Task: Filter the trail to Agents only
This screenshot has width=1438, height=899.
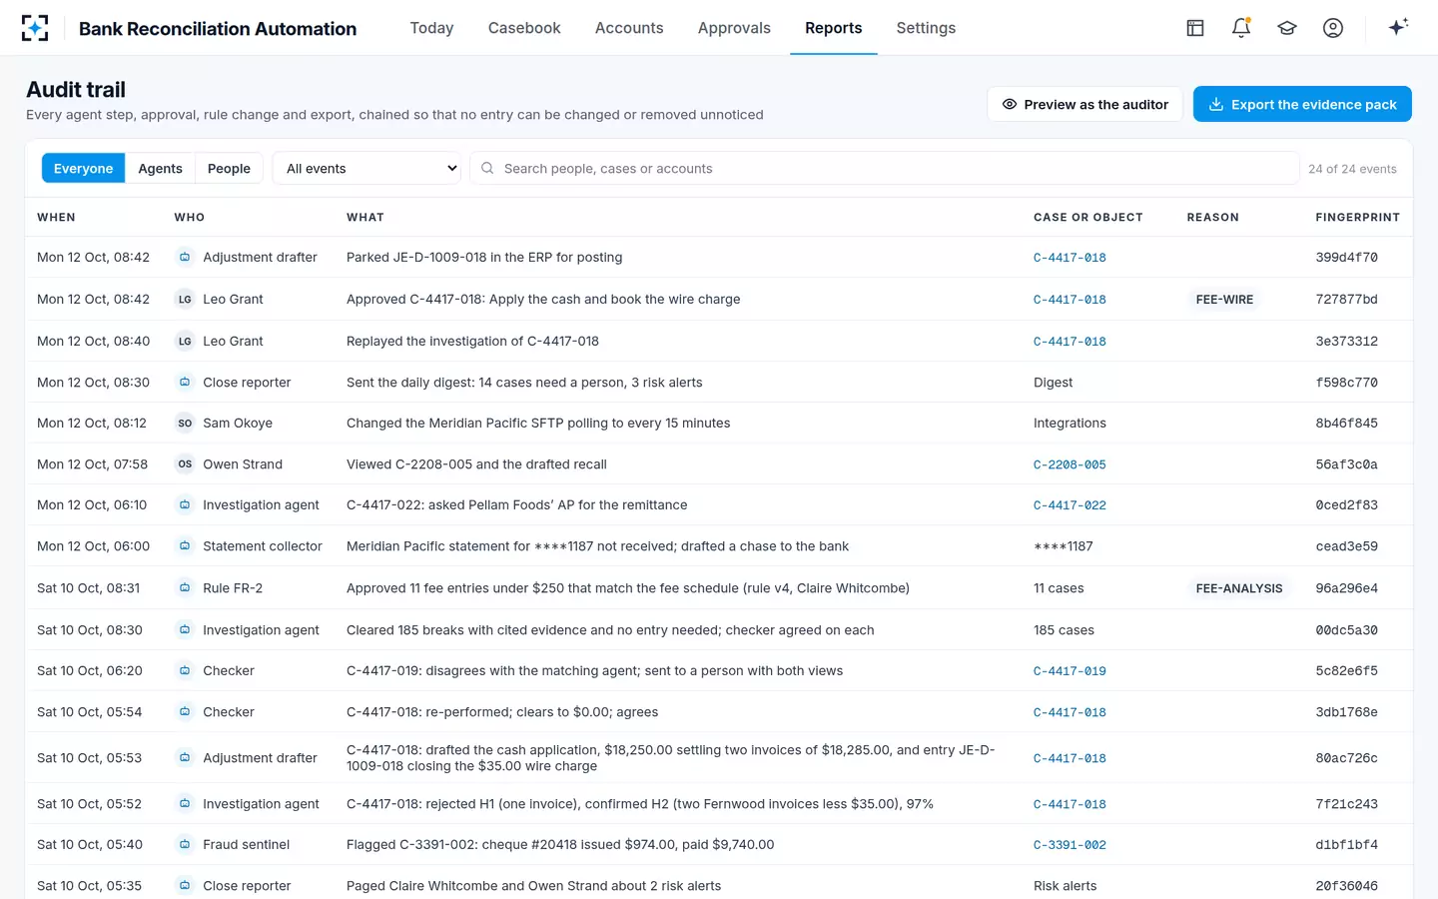Action: click(160, 168)
